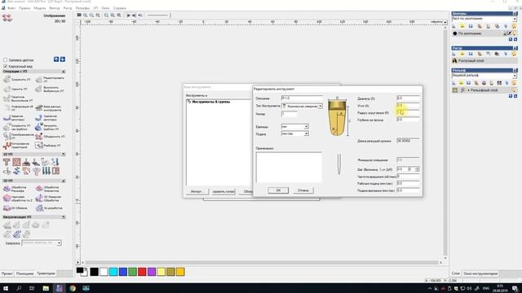Expand the 'Визуализация УП' section arrow
The width and height of the screenshot is (522, 293).
(64, 217)
